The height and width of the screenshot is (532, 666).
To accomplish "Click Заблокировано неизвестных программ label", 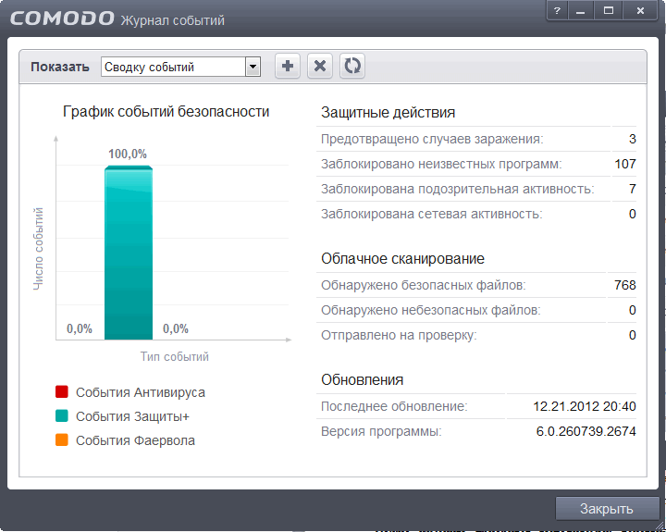I will [441, 164].
